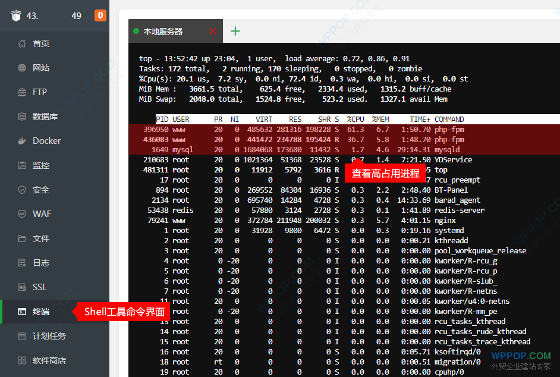Viewport: 560px width, 377px height.
Task: Open the globe icon for 网站
Action: 22,68
